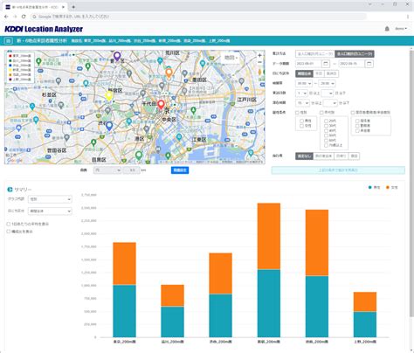Click the summary section pie icon
The image size is (414, 353).
click(10, 190)
